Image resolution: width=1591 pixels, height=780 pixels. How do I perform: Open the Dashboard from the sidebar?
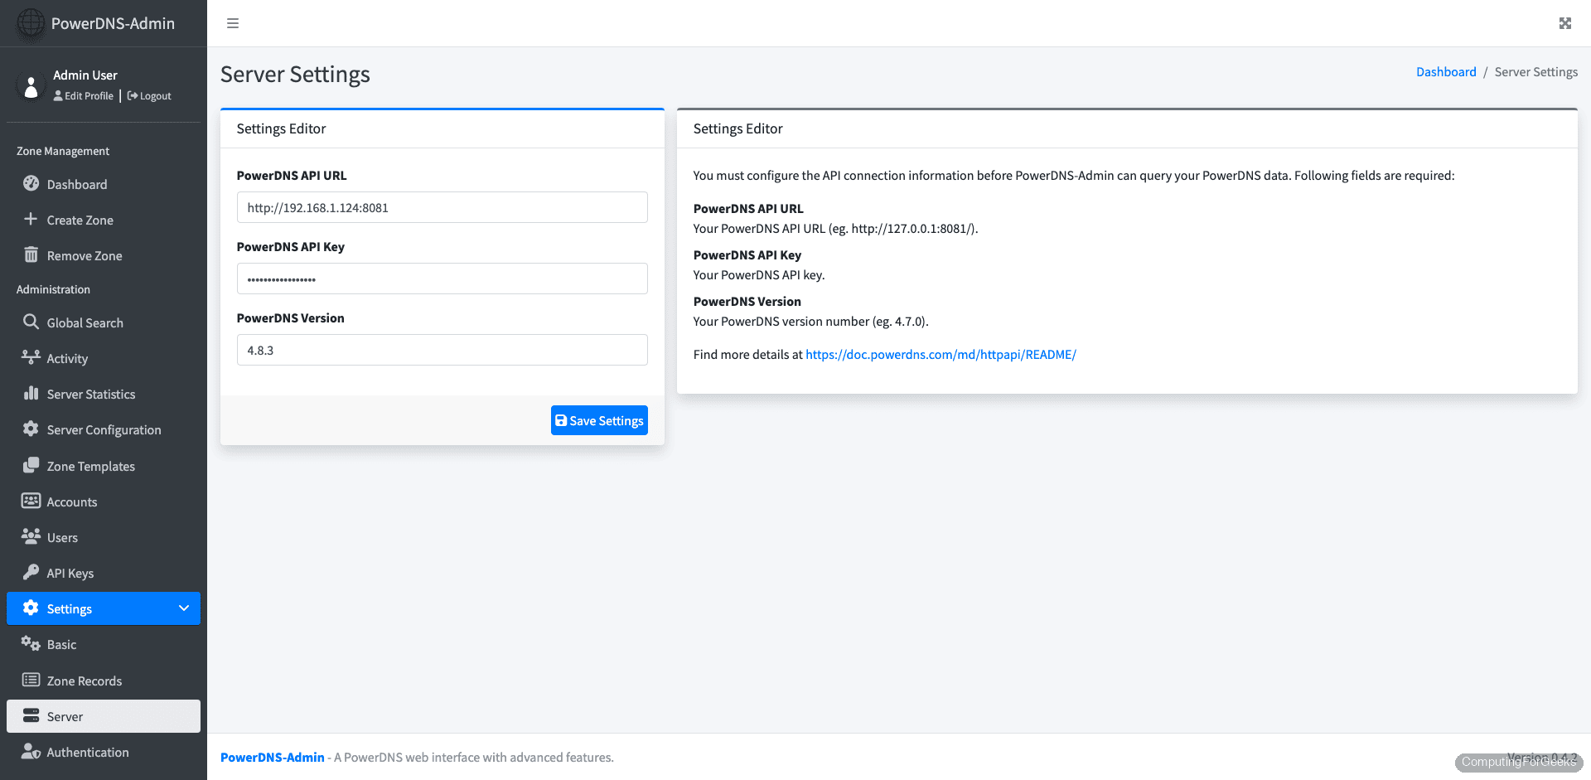(77, 184)
